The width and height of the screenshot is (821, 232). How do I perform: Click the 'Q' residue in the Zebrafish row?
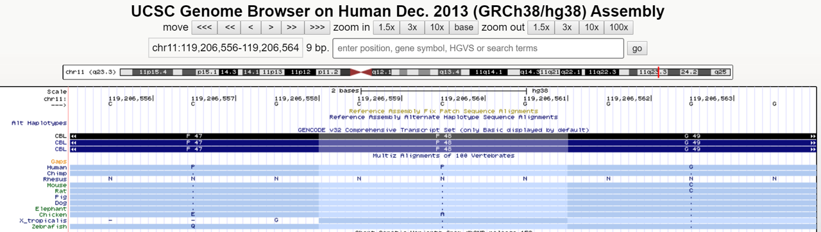(192, 226)
